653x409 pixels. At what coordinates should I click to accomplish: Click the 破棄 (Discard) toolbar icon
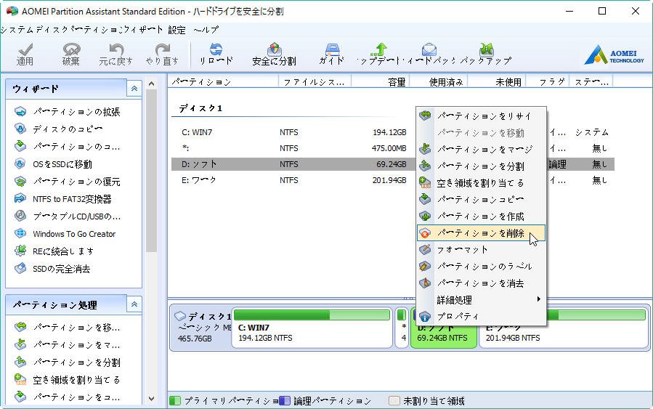coord(71,54)
